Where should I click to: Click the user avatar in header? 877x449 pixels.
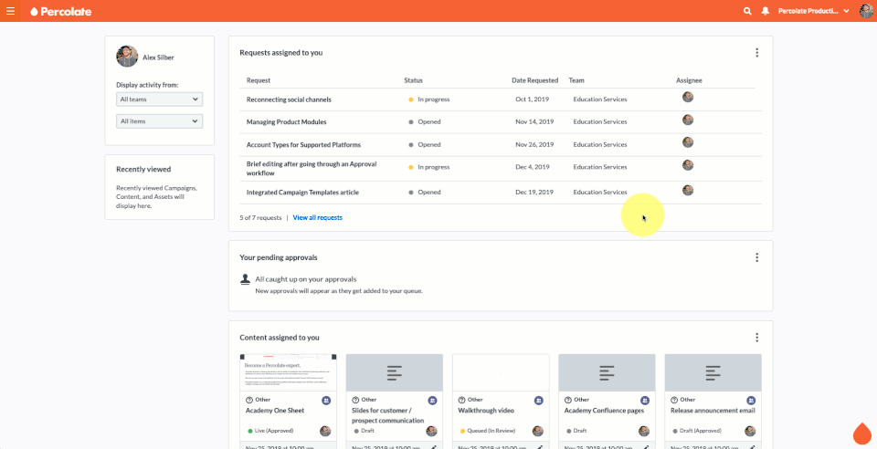(866, 11)
